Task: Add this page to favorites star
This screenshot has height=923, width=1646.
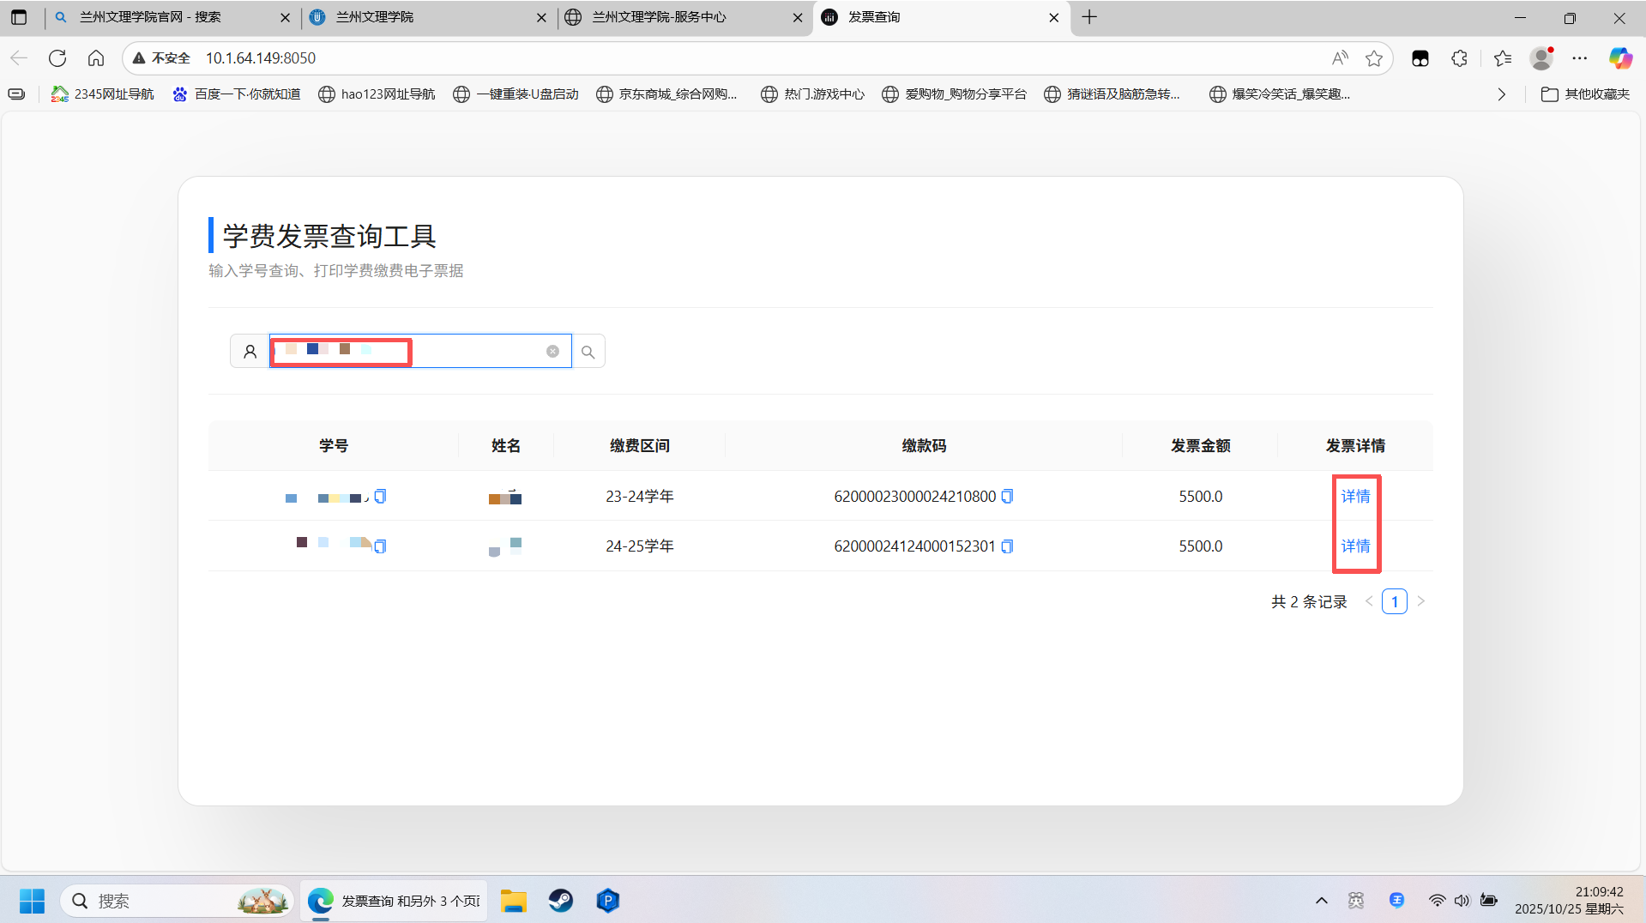Action: click(x=1374, y=58)
